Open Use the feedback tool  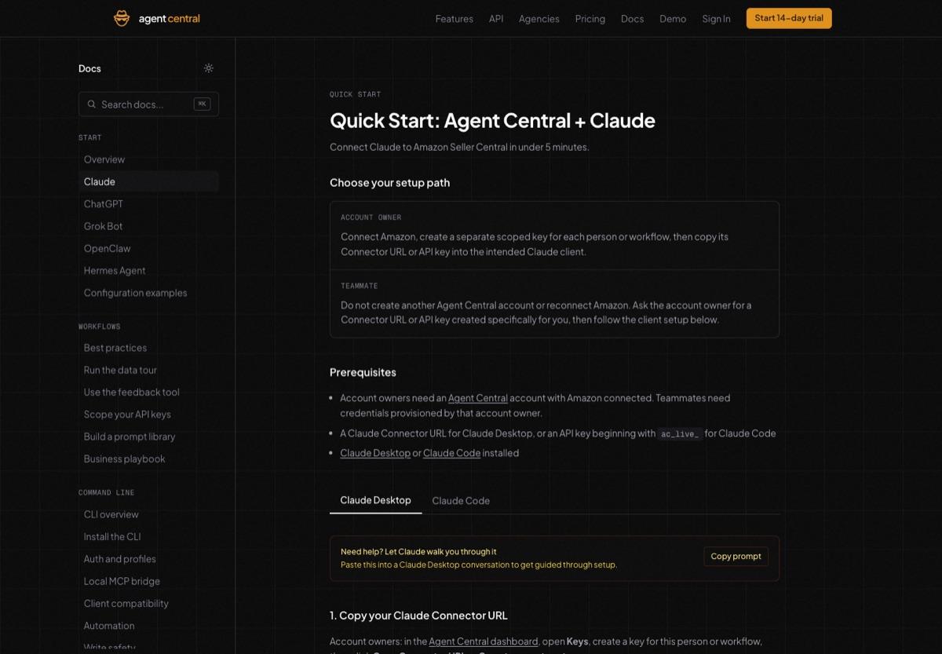tap(148, 393)
